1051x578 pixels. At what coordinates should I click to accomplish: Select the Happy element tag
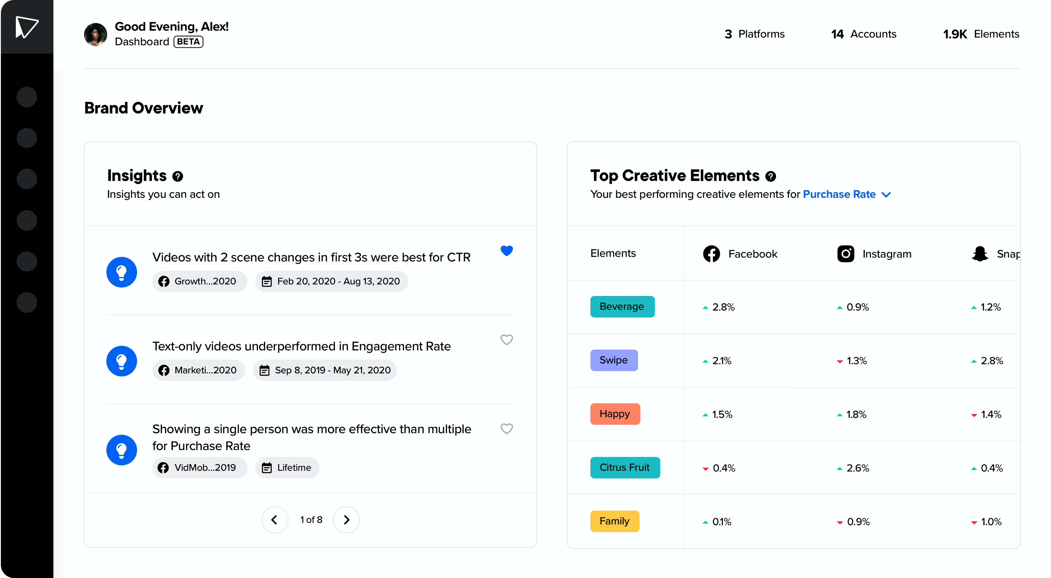coord(615,414)
